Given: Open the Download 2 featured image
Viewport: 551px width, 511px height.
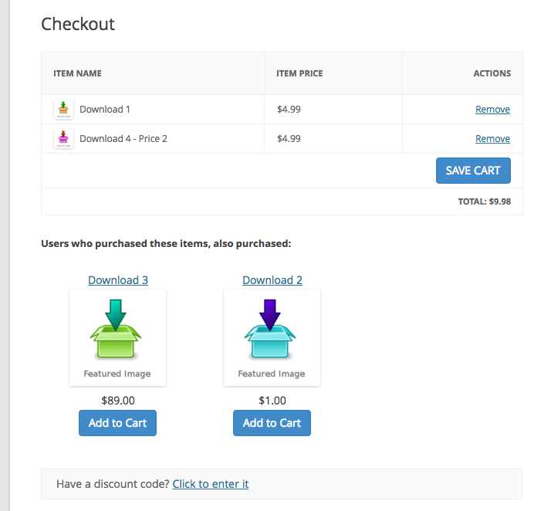Looking at the screenshot, I should tap(272, 337).
